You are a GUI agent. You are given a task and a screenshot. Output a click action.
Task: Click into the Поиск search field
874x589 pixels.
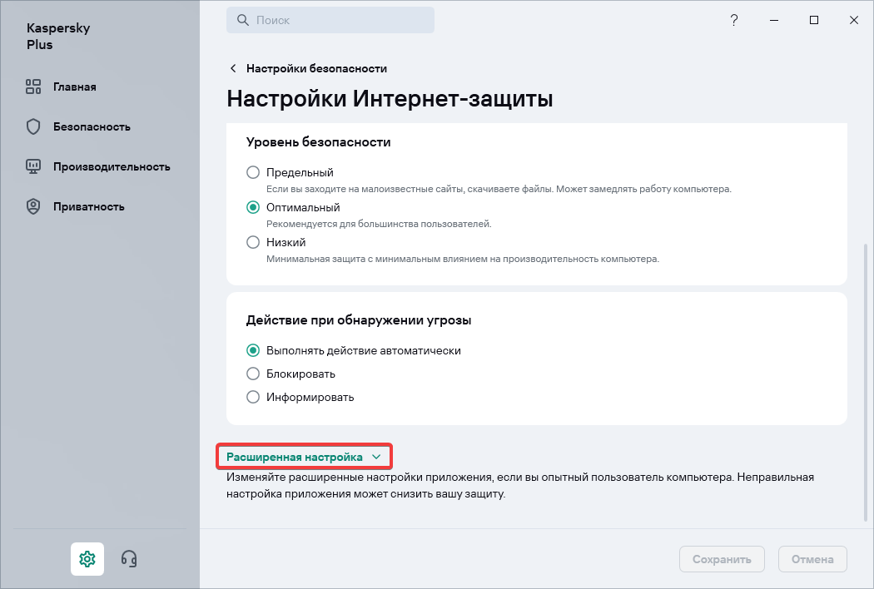coord(341,21)
